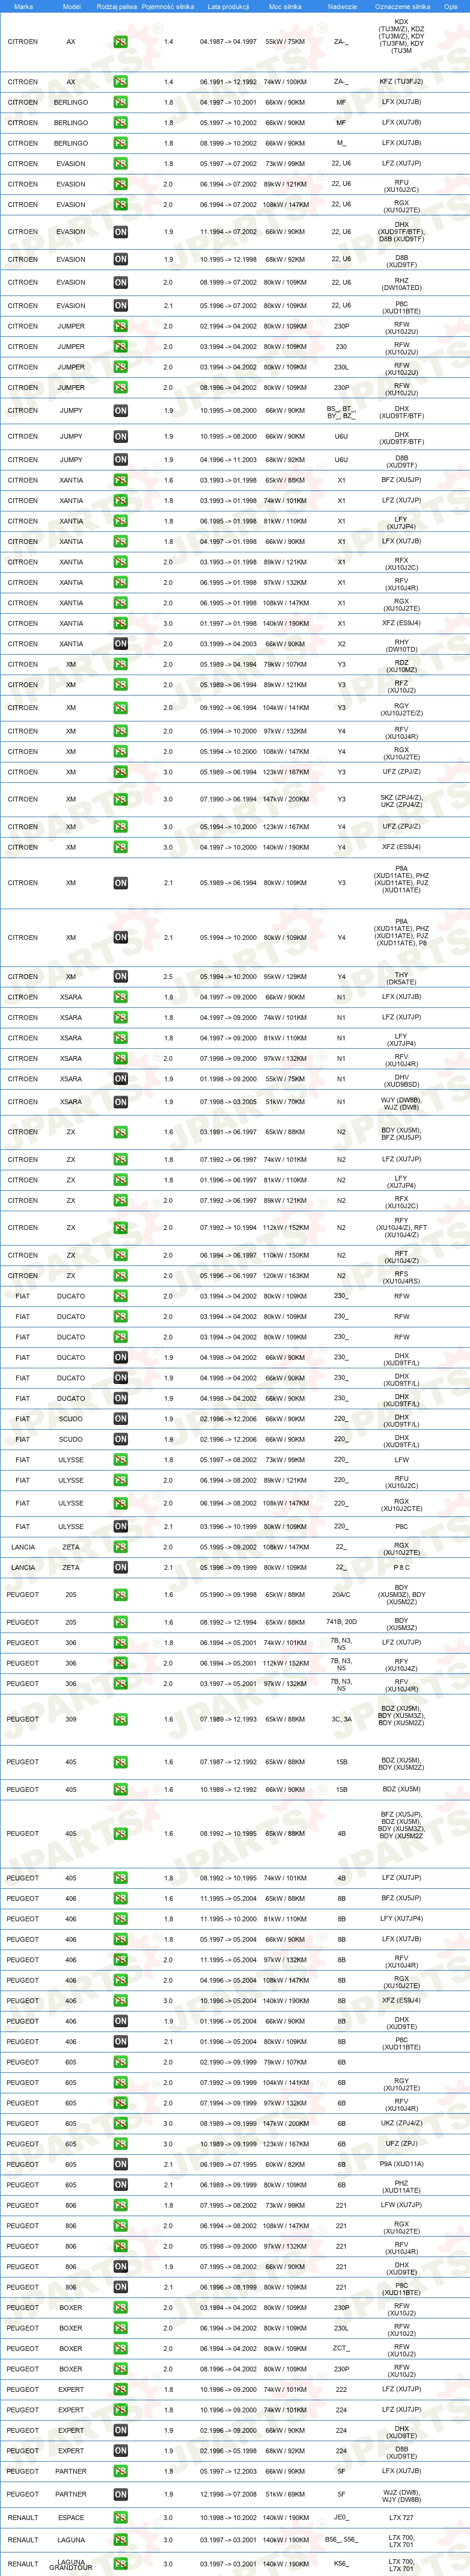Select body code 20A/C in Peugeot 205 row
Image resolution: width=470 pixels, height=2576 pixels.
coord(341,1595)
